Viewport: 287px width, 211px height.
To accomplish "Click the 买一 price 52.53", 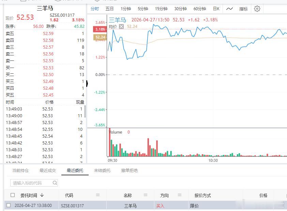I will pos(48,68).
